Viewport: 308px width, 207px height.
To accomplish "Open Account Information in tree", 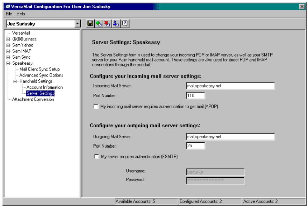I will pyautogui.click(x=44, y=87).
